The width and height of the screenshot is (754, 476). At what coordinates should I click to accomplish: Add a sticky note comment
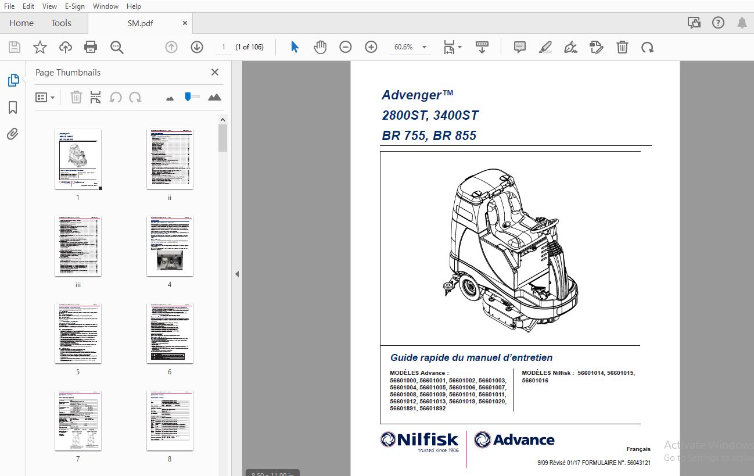(x=520, y=47)
